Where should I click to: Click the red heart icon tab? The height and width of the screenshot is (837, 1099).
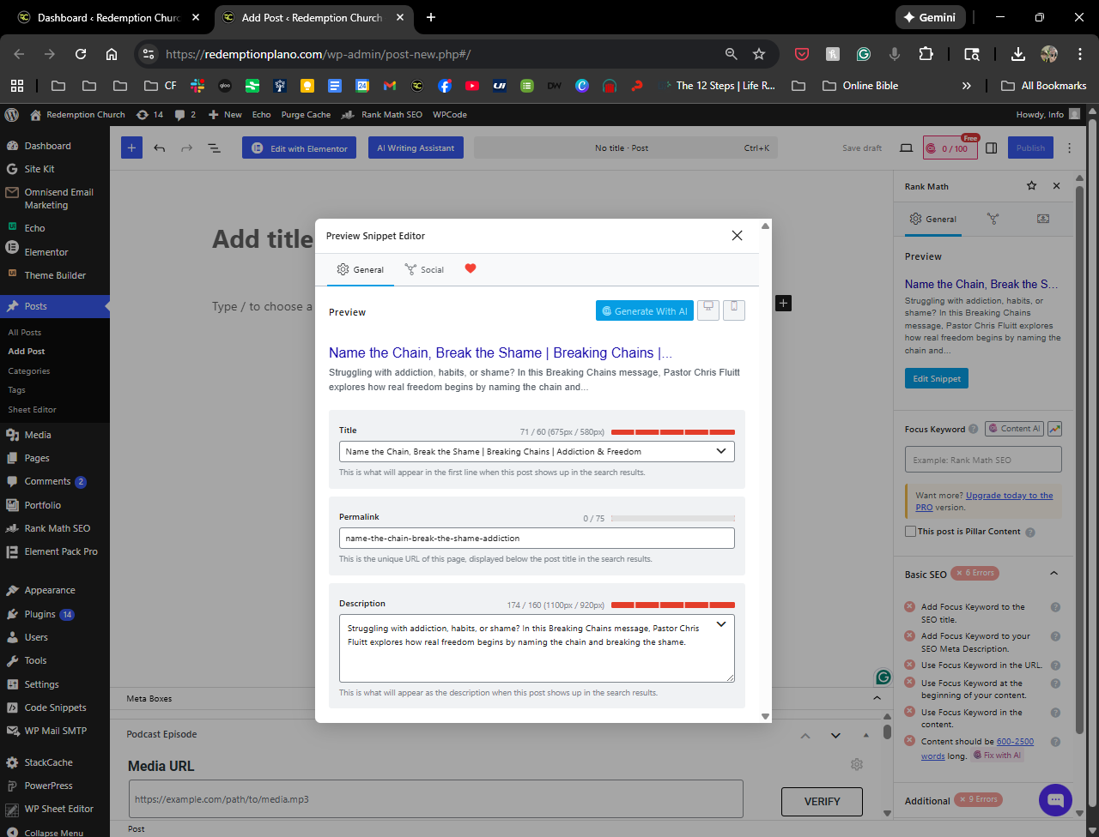tap(470, 268)
